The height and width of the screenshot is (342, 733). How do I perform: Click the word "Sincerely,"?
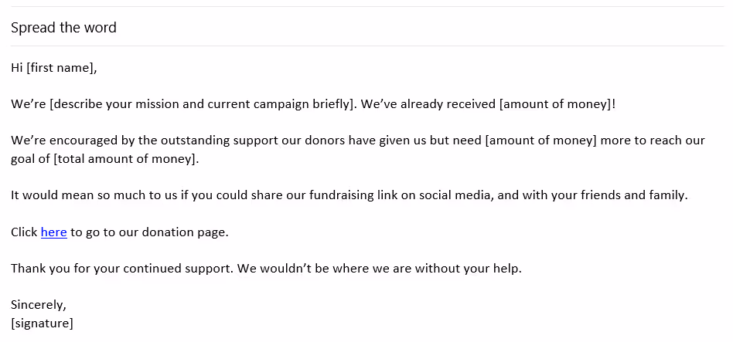click(39, 305)
